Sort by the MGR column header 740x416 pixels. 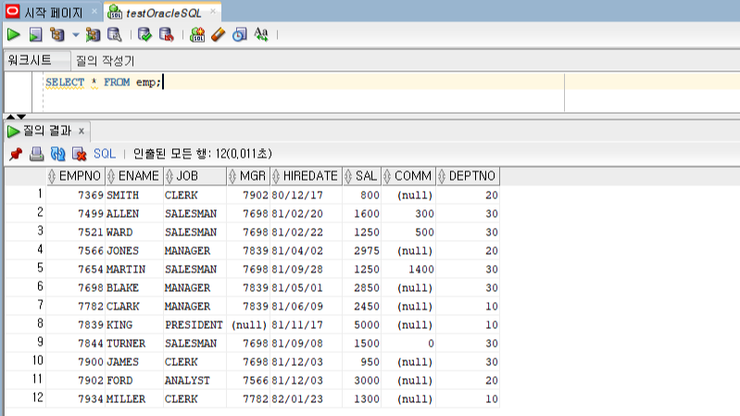click(x=248, y=176)
